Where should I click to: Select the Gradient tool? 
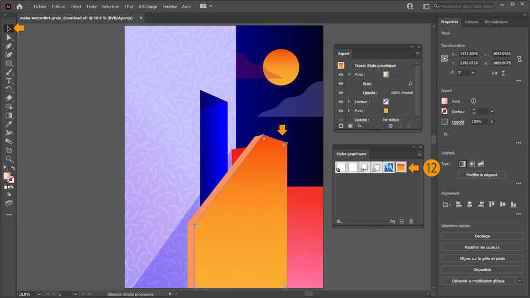[9, 115]
